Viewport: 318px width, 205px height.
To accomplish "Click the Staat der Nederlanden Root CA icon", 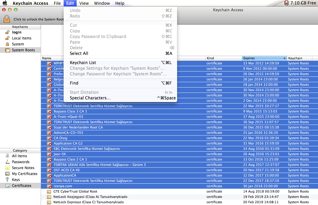I will (x=49, y=128).
